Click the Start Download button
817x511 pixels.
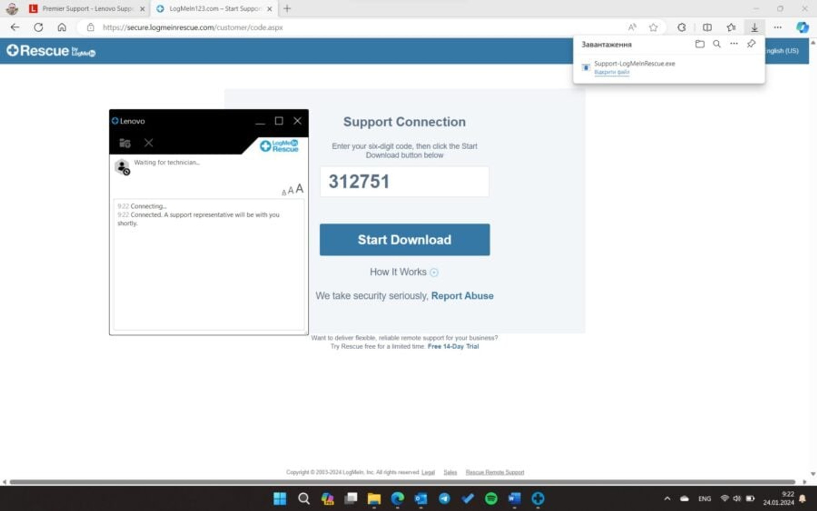[404, 240]
